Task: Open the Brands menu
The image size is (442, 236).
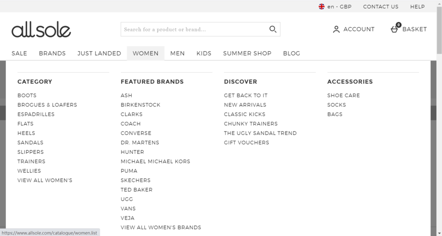Action: point(52,53)
